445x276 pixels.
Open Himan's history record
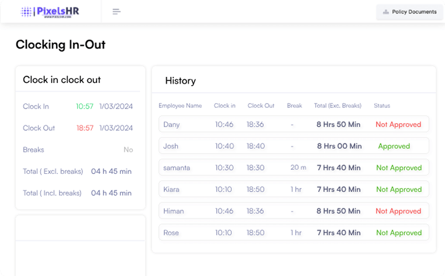pyautogui.click(x=294, y=211)
